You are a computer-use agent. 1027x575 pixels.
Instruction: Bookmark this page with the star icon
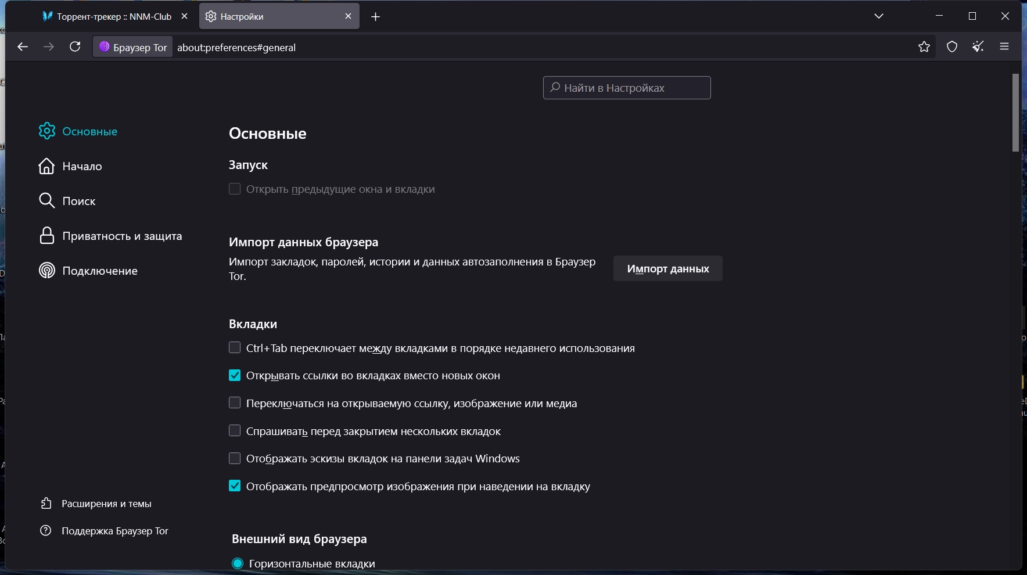click(924, 47)
